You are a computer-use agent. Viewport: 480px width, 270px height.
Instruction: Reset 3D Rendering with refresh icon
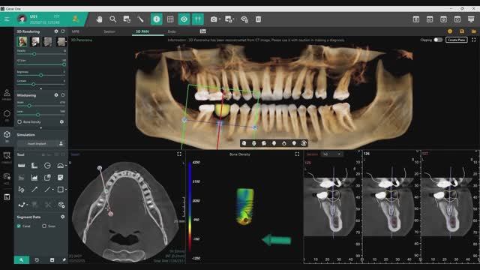(63, 31)
